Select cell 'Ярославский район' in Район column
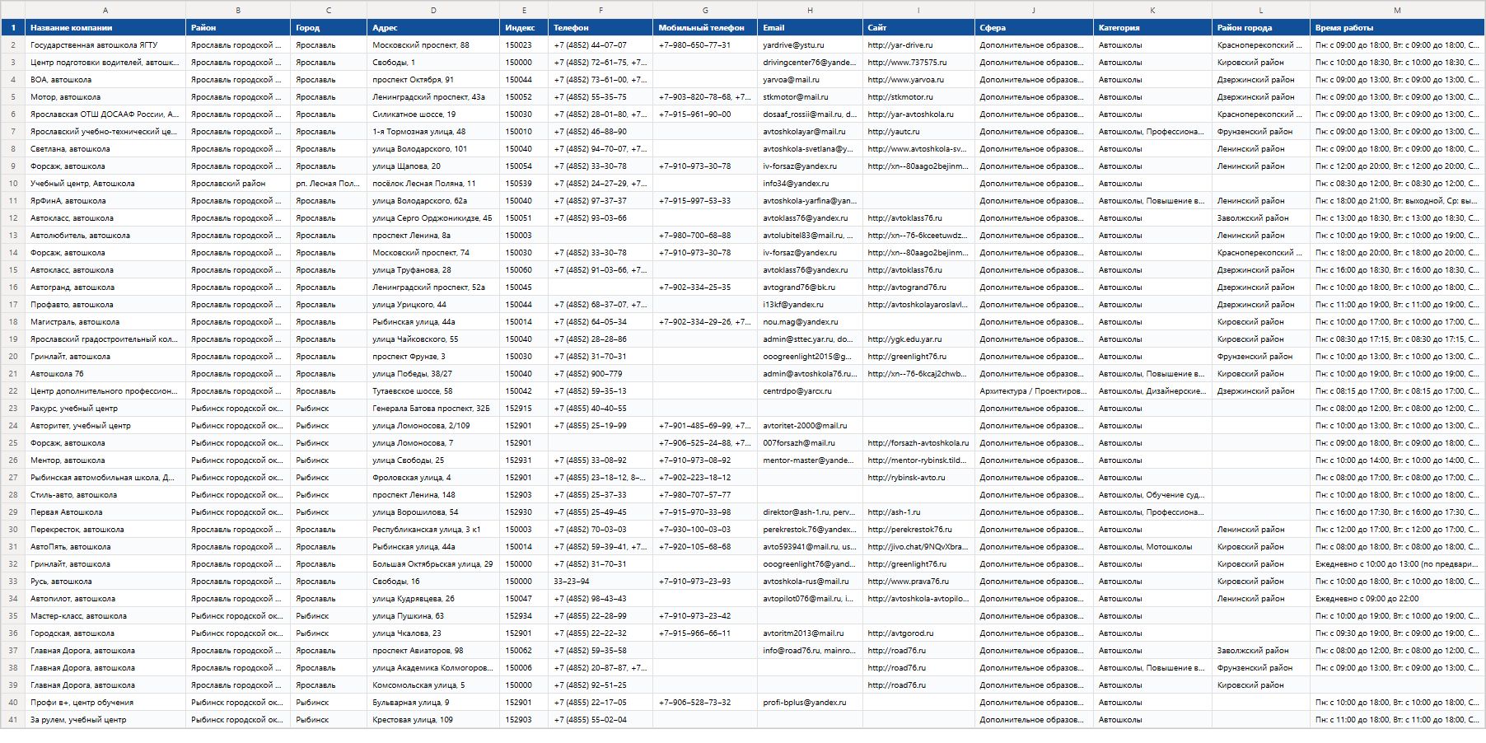The height and width of the screenshot is (743, 1486). (x=238, y=184)
